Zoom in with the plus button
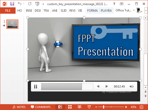This screenshot has width=148, height=110. click(x=126, y=107)
